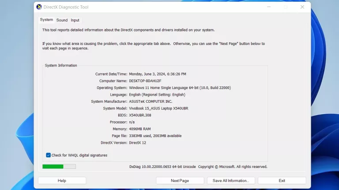Click the DirectX Diagnostic Tool title icon

[39, 7]
